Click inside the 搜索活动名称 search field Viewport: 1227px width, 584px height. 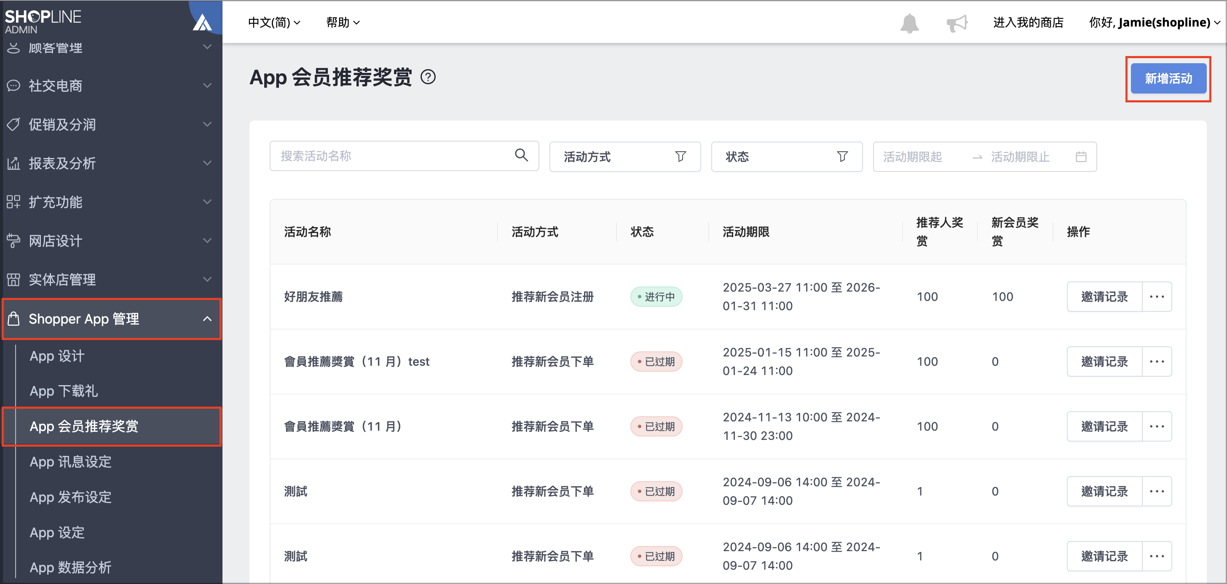coord(404,156)
